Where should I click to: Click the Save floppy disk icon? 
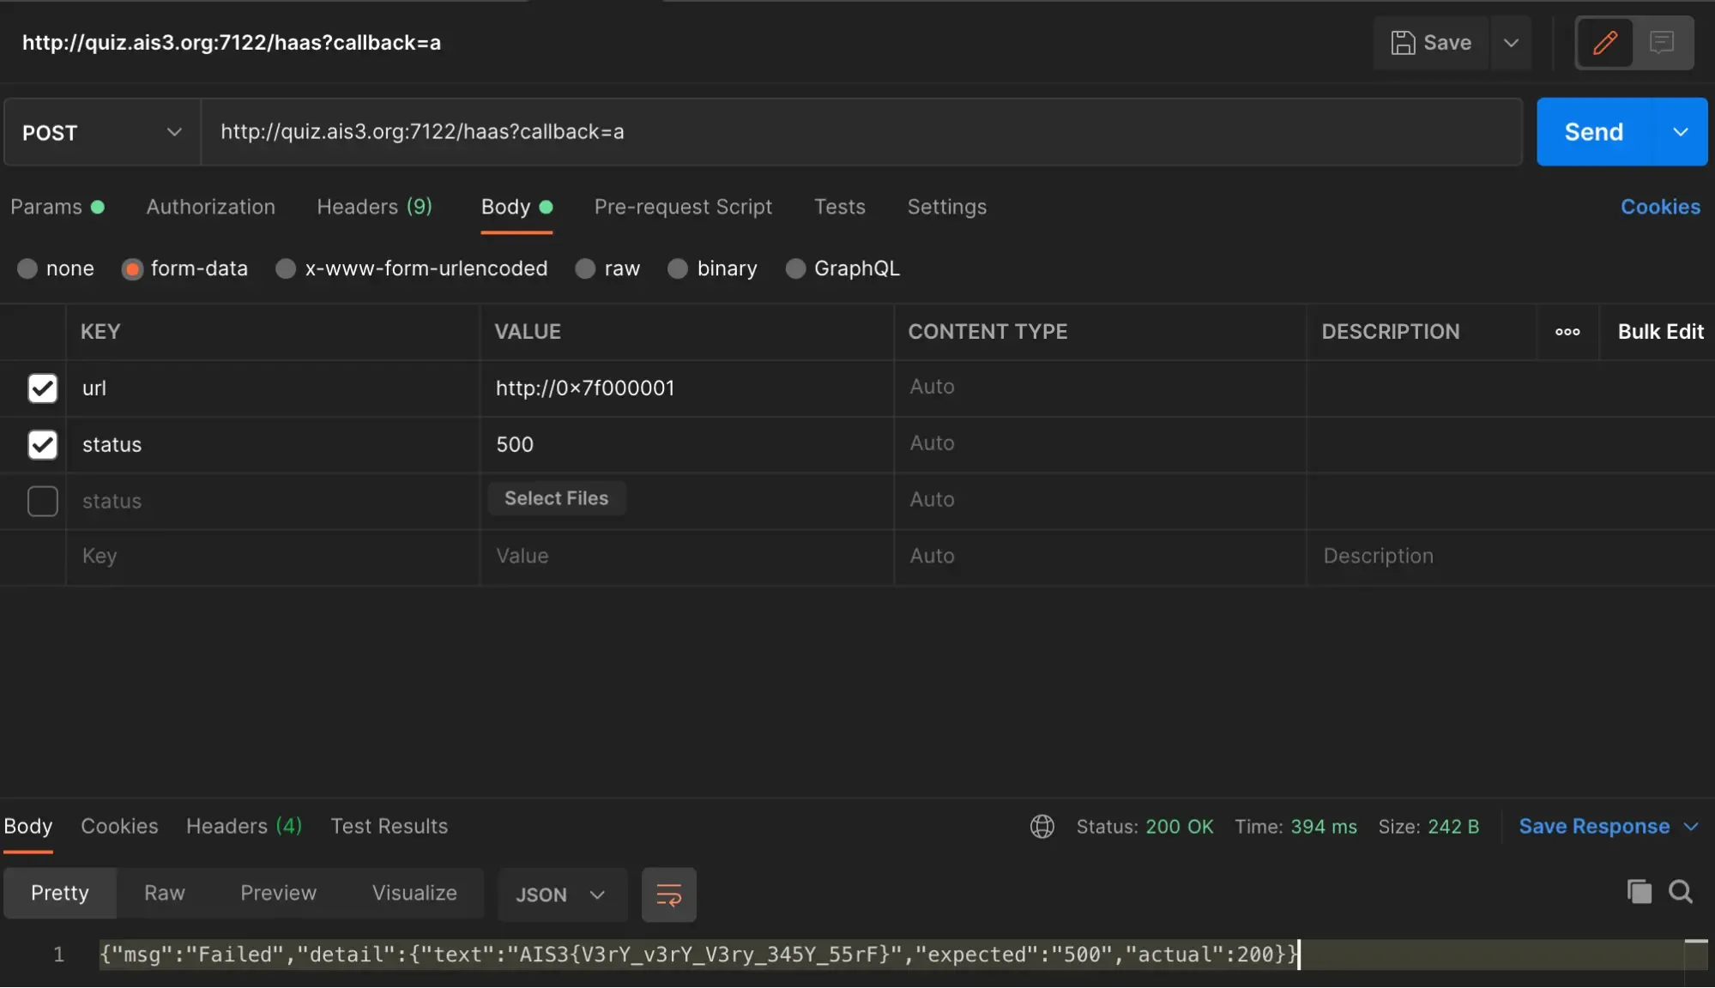(x=1403, y=43)
